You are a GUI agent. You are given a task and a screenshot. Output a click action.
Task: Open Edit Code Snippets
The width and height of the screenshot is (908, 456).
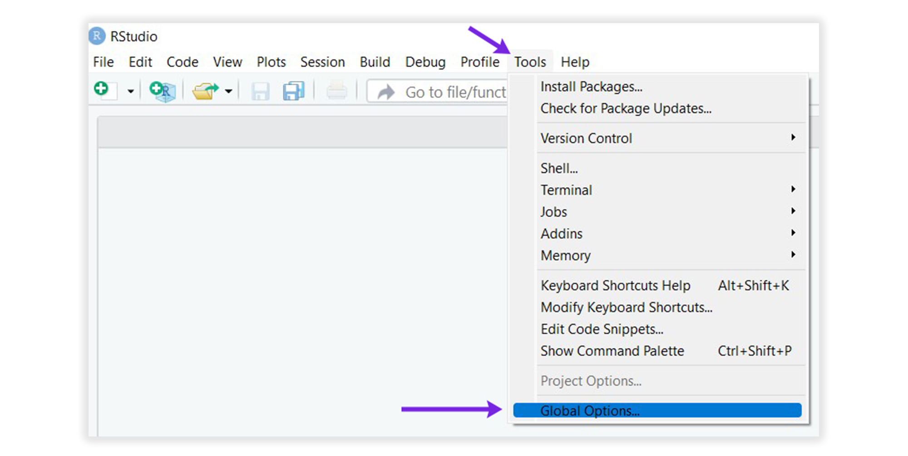pos(657,329)
